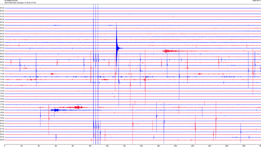This screenshot has width=261, height=147.
Task: Select the 13:00 trace time label
Action: click(2, 82)
